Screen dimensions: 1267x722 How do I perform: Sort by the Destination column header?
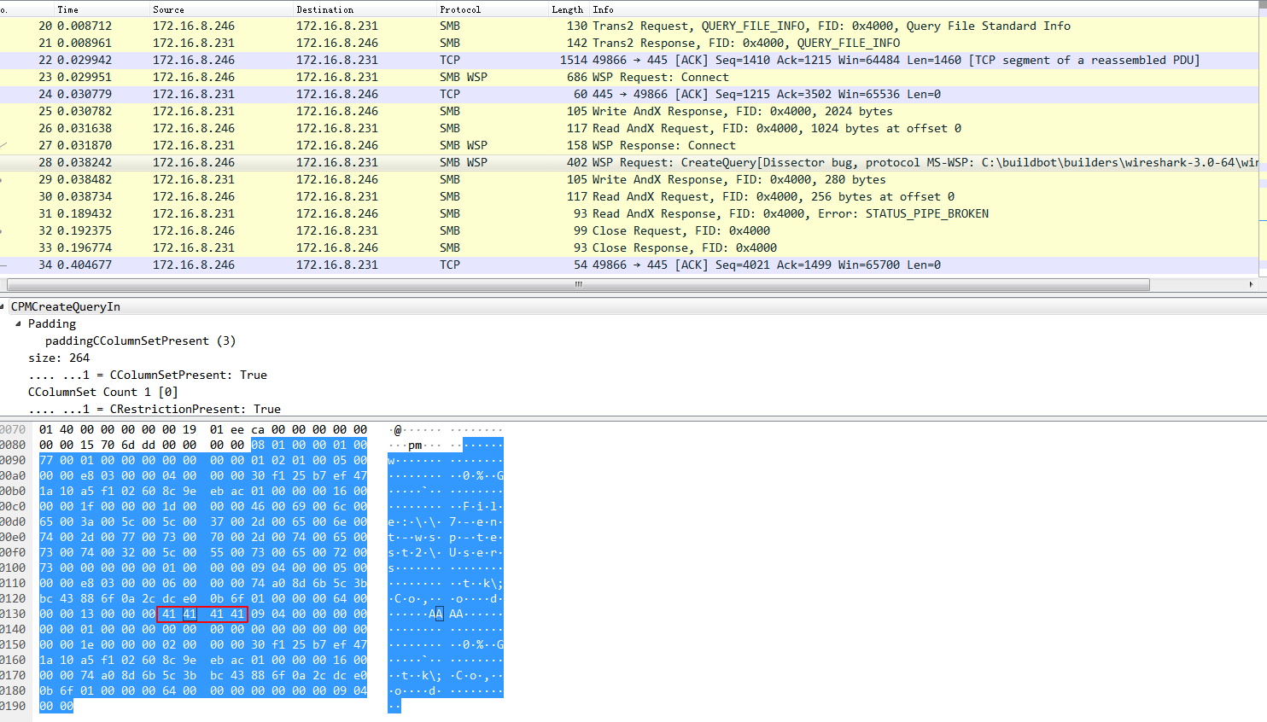pos(324,9)
